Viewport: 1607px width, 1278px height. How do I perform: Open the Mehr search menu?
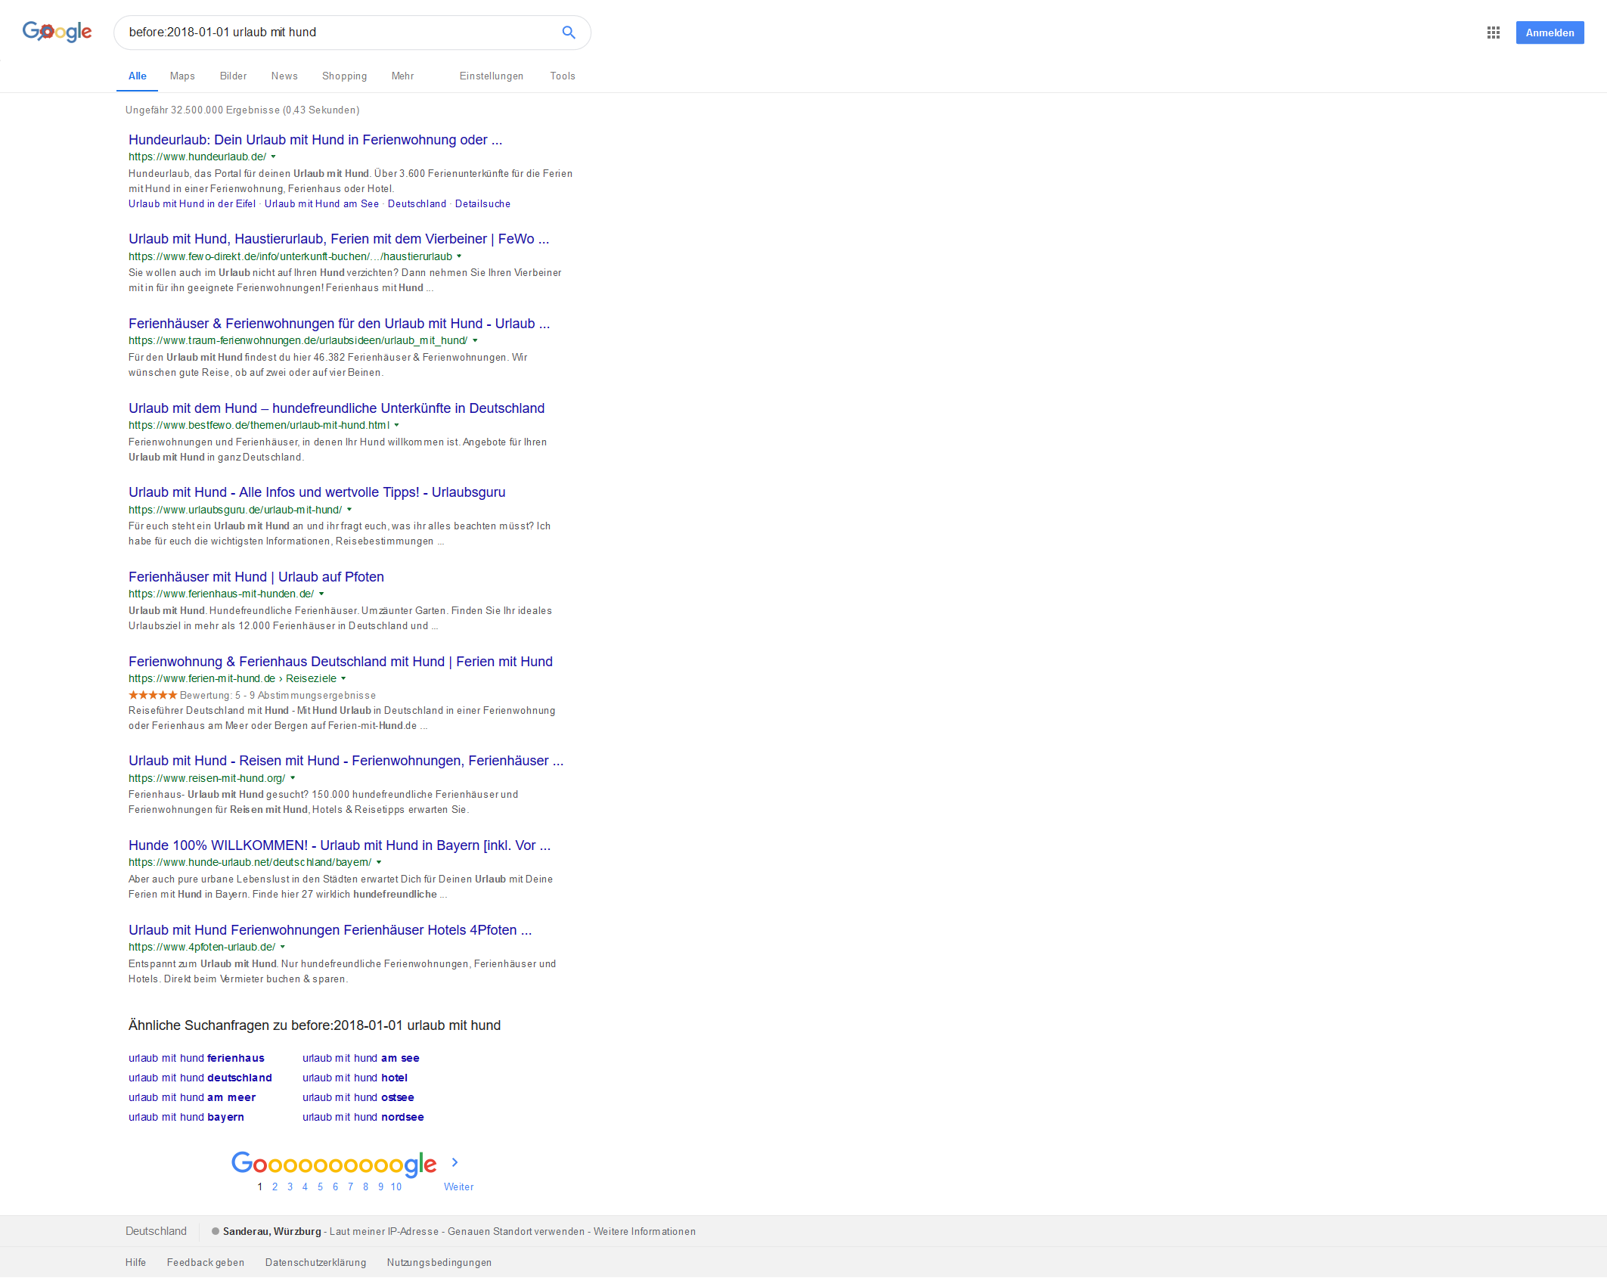402,76
